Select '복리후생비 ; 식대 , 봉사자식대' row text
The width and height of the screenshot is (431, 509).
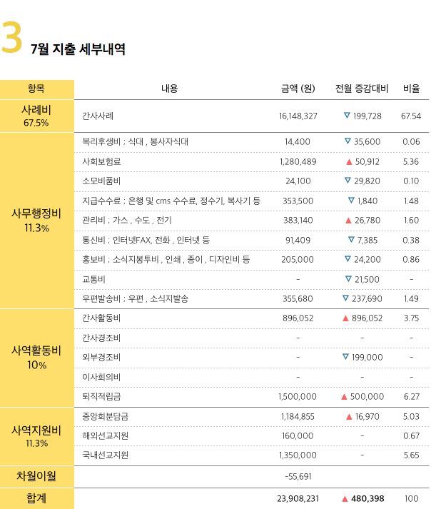click(135, 142)
